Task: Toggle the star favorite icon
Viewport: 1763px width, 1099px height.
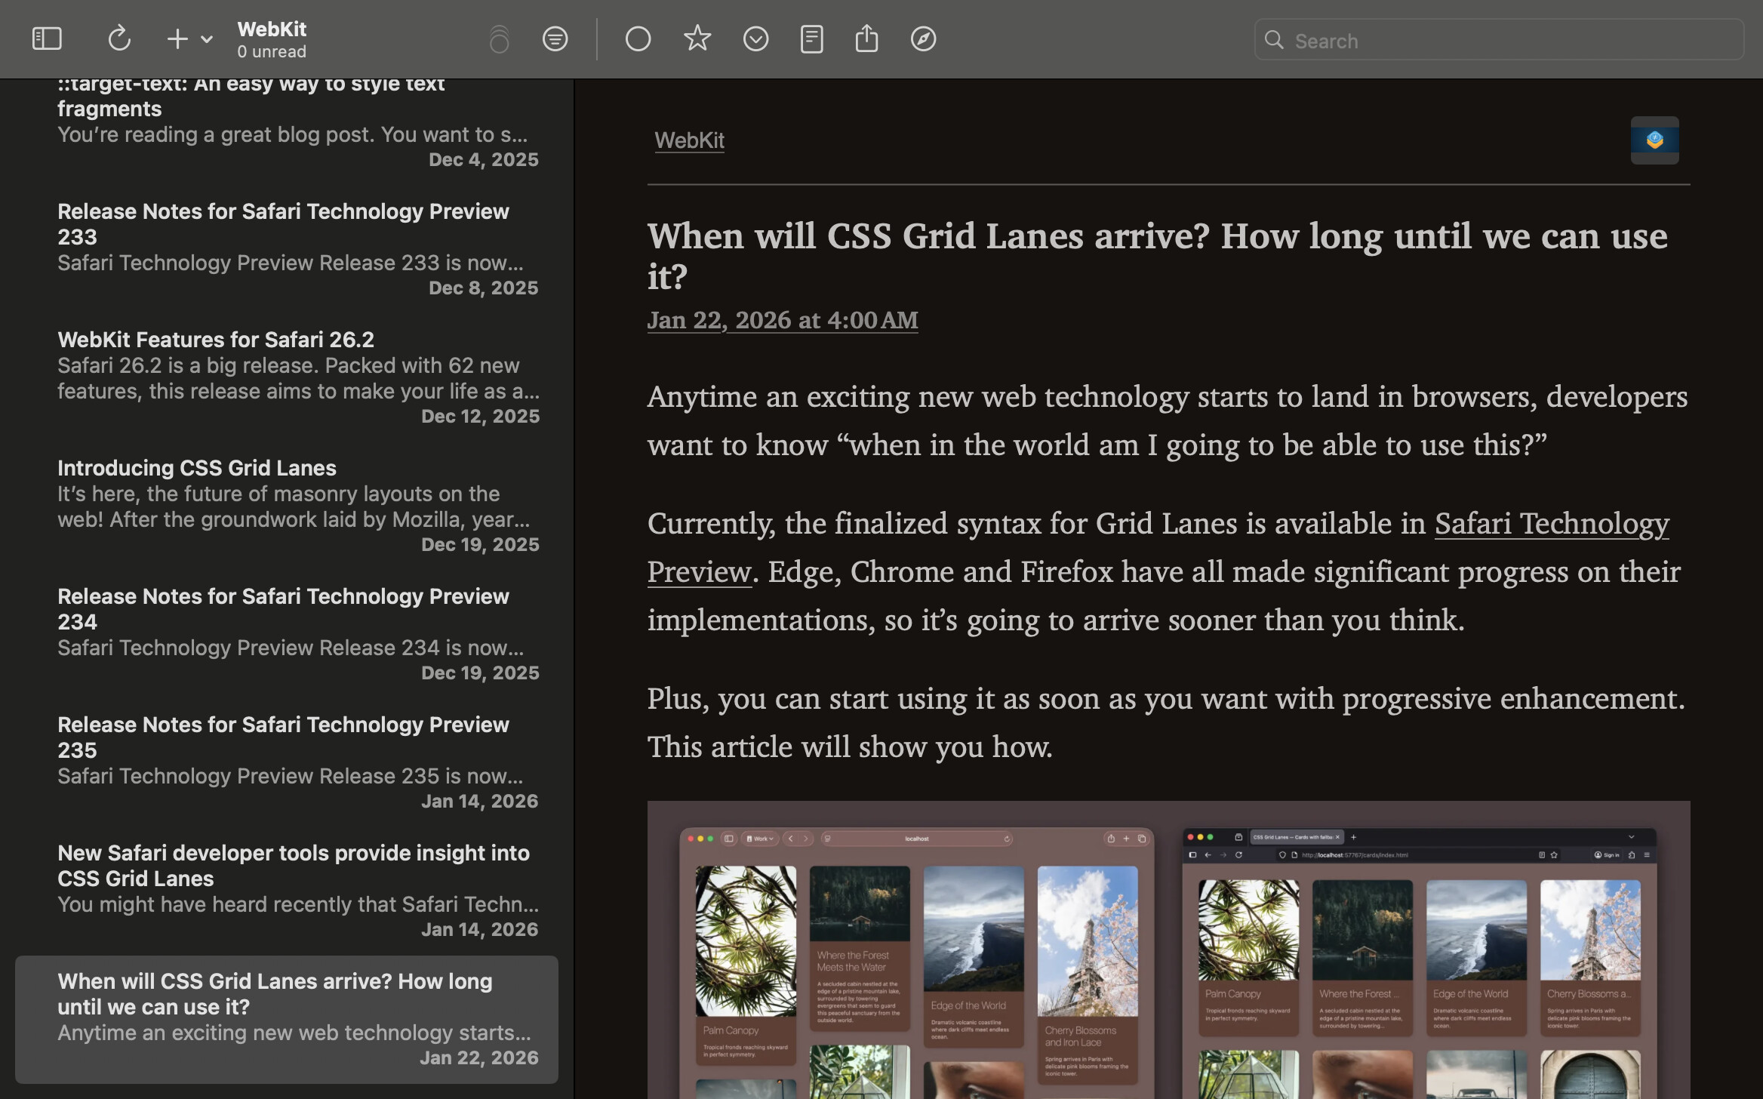Action: [x=697, y=38]
